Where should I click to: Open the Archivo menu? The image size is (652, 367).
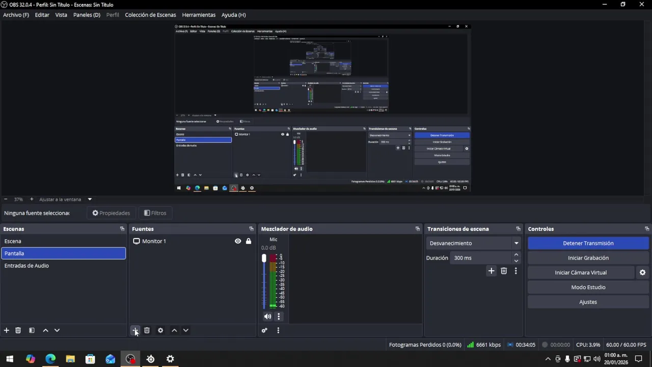16,15
